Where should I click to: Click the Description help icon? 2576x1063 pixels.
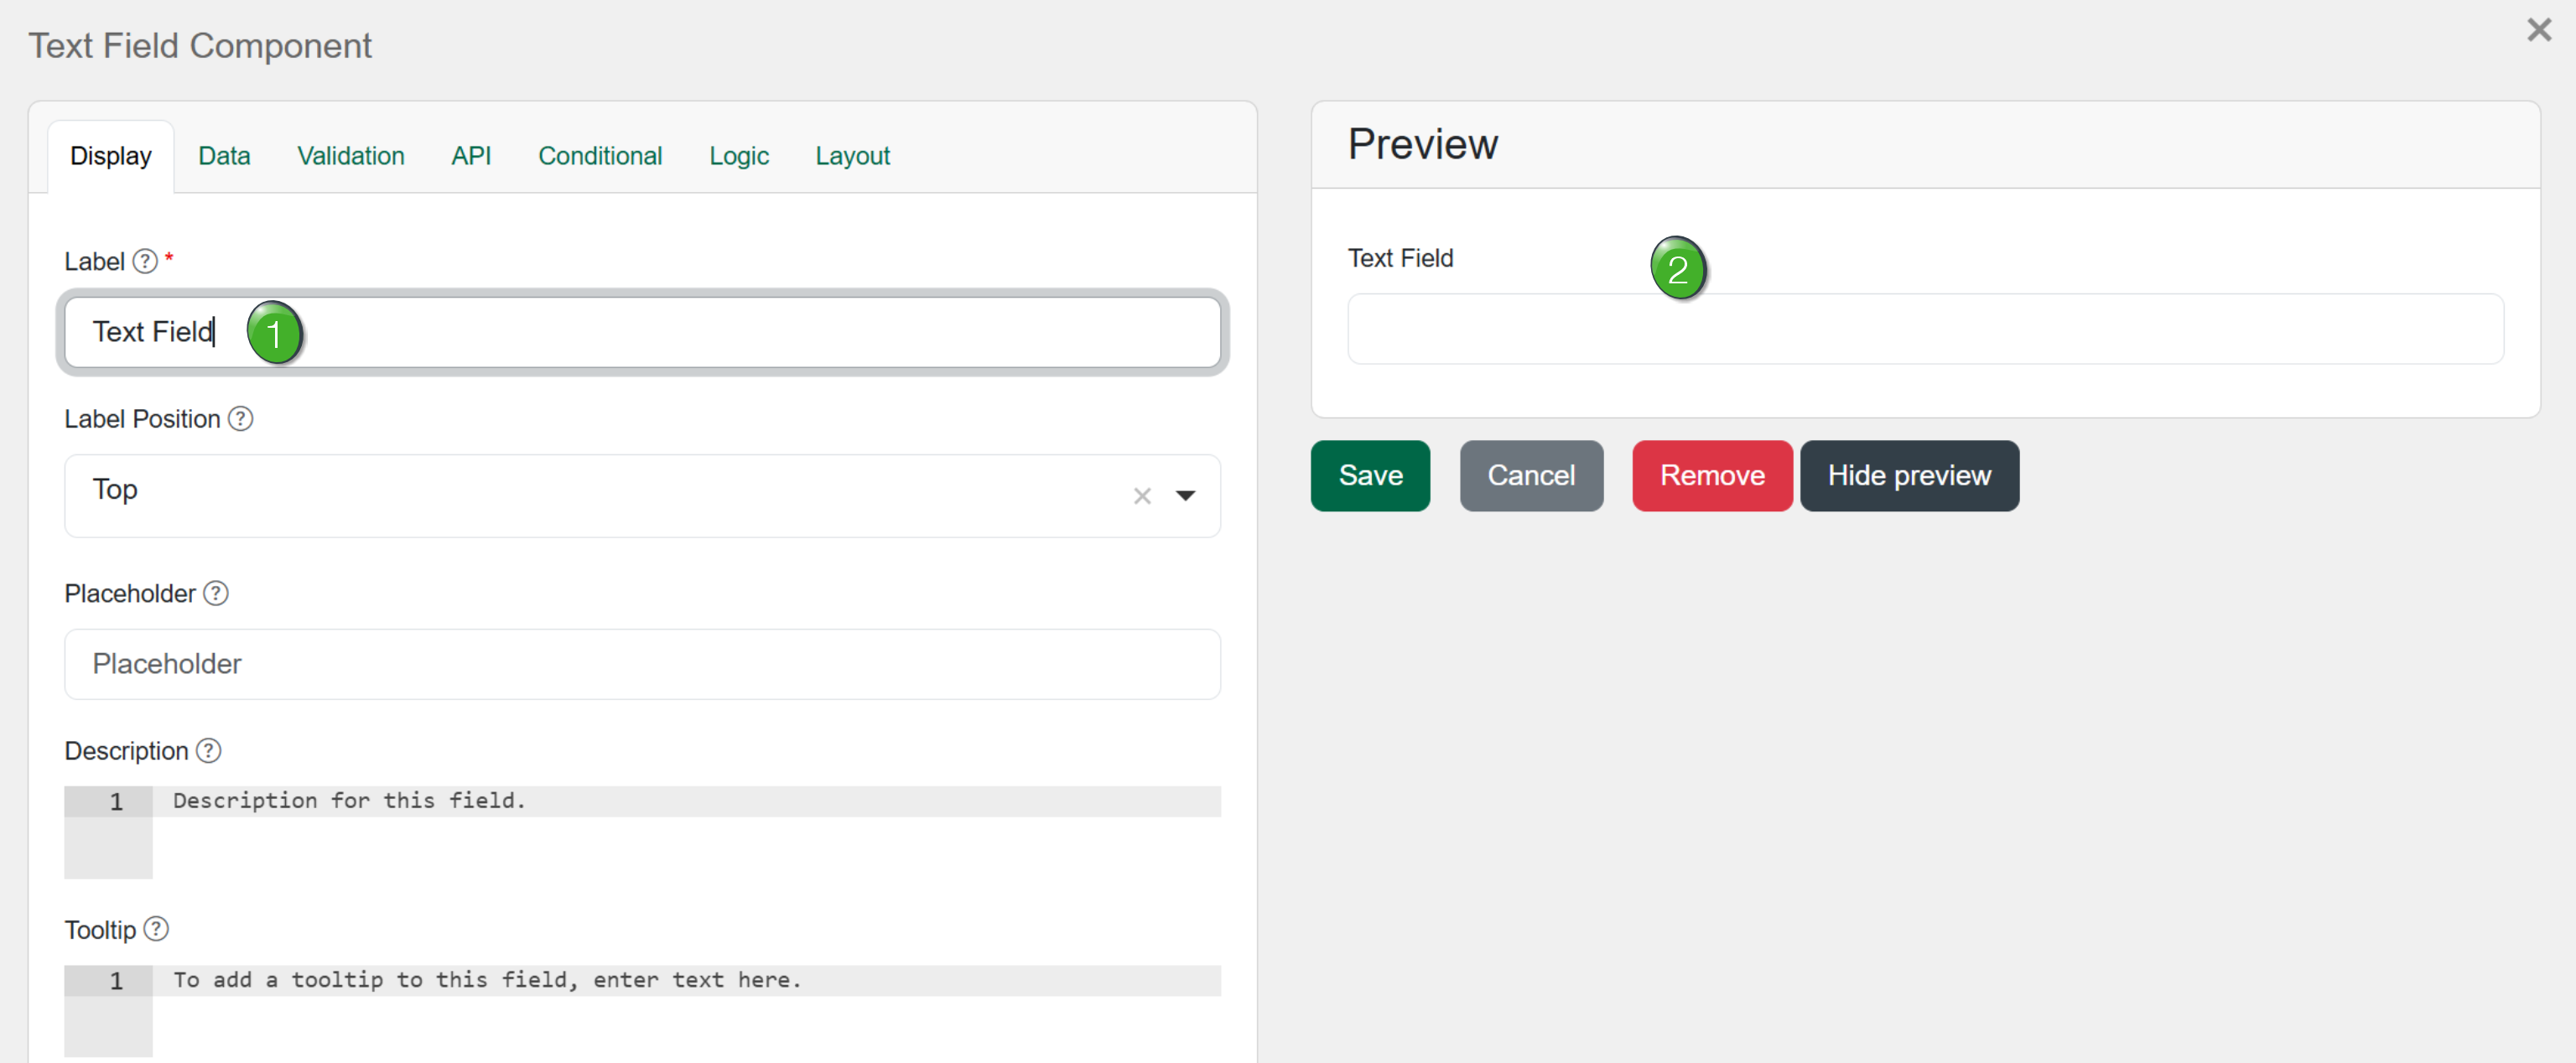208,751
